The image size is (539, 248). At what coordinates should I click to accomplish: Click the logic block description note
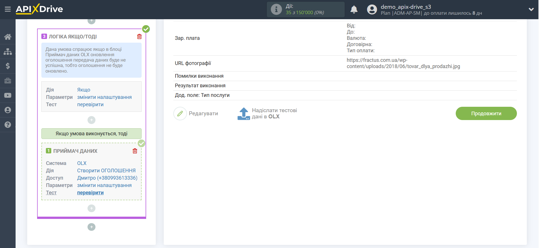point(91,60)
